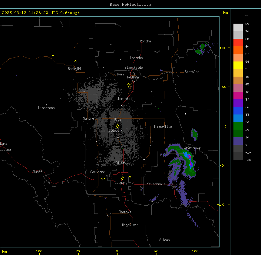The width and height of the screenshot is (261, 255).
Task: Select the blue 33-36 dBZ legend swatch
Action: pos(238,111)
